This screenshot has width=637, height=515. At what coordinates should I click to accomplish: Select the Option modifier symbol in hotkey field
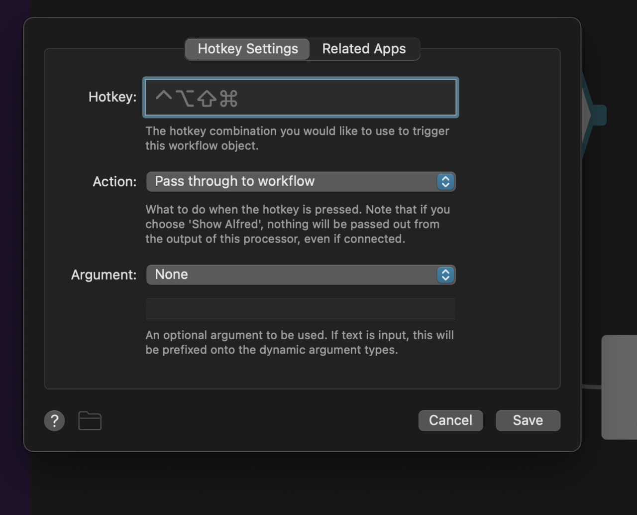tap(185, 98)
